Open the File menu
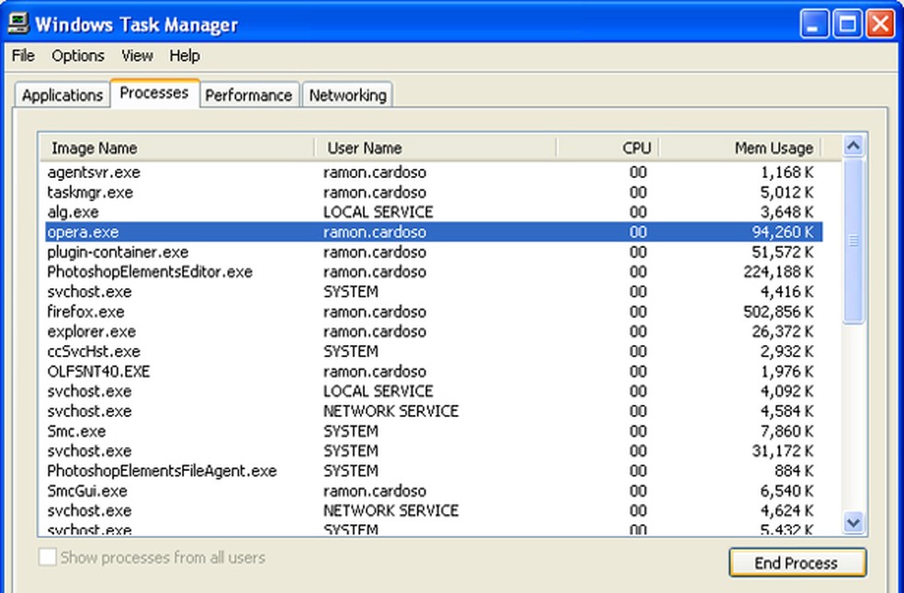Image resolution: width=904 pixels, height=593 pixels. 23,56
